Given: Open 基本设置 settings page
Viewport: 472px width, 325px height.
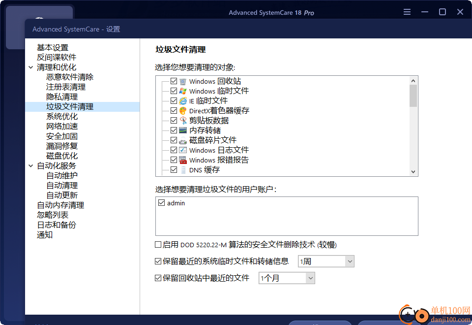Looking at the screenshot, I should pos(53,48).
